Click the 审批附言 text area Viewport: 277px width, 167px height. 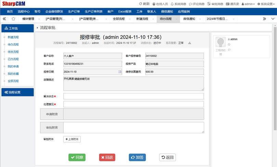click(134, 127)
